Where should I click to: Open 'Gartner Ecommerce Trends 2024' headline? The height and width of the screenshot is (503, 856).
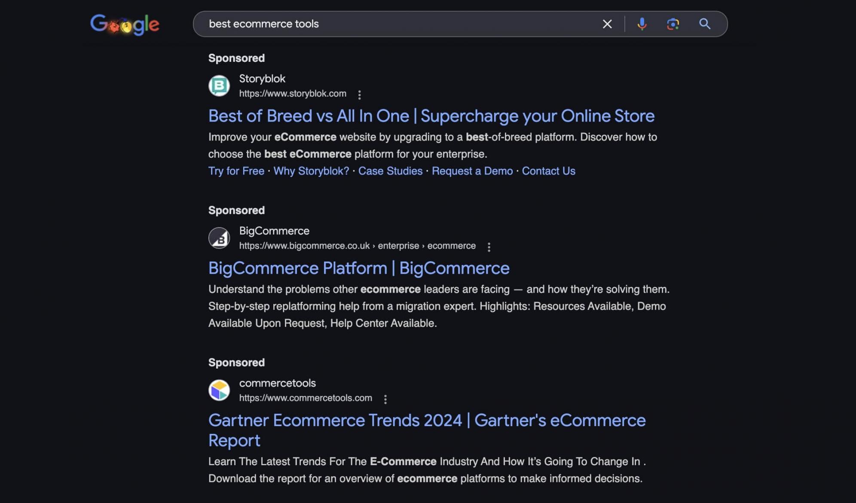tap(427, 430)
